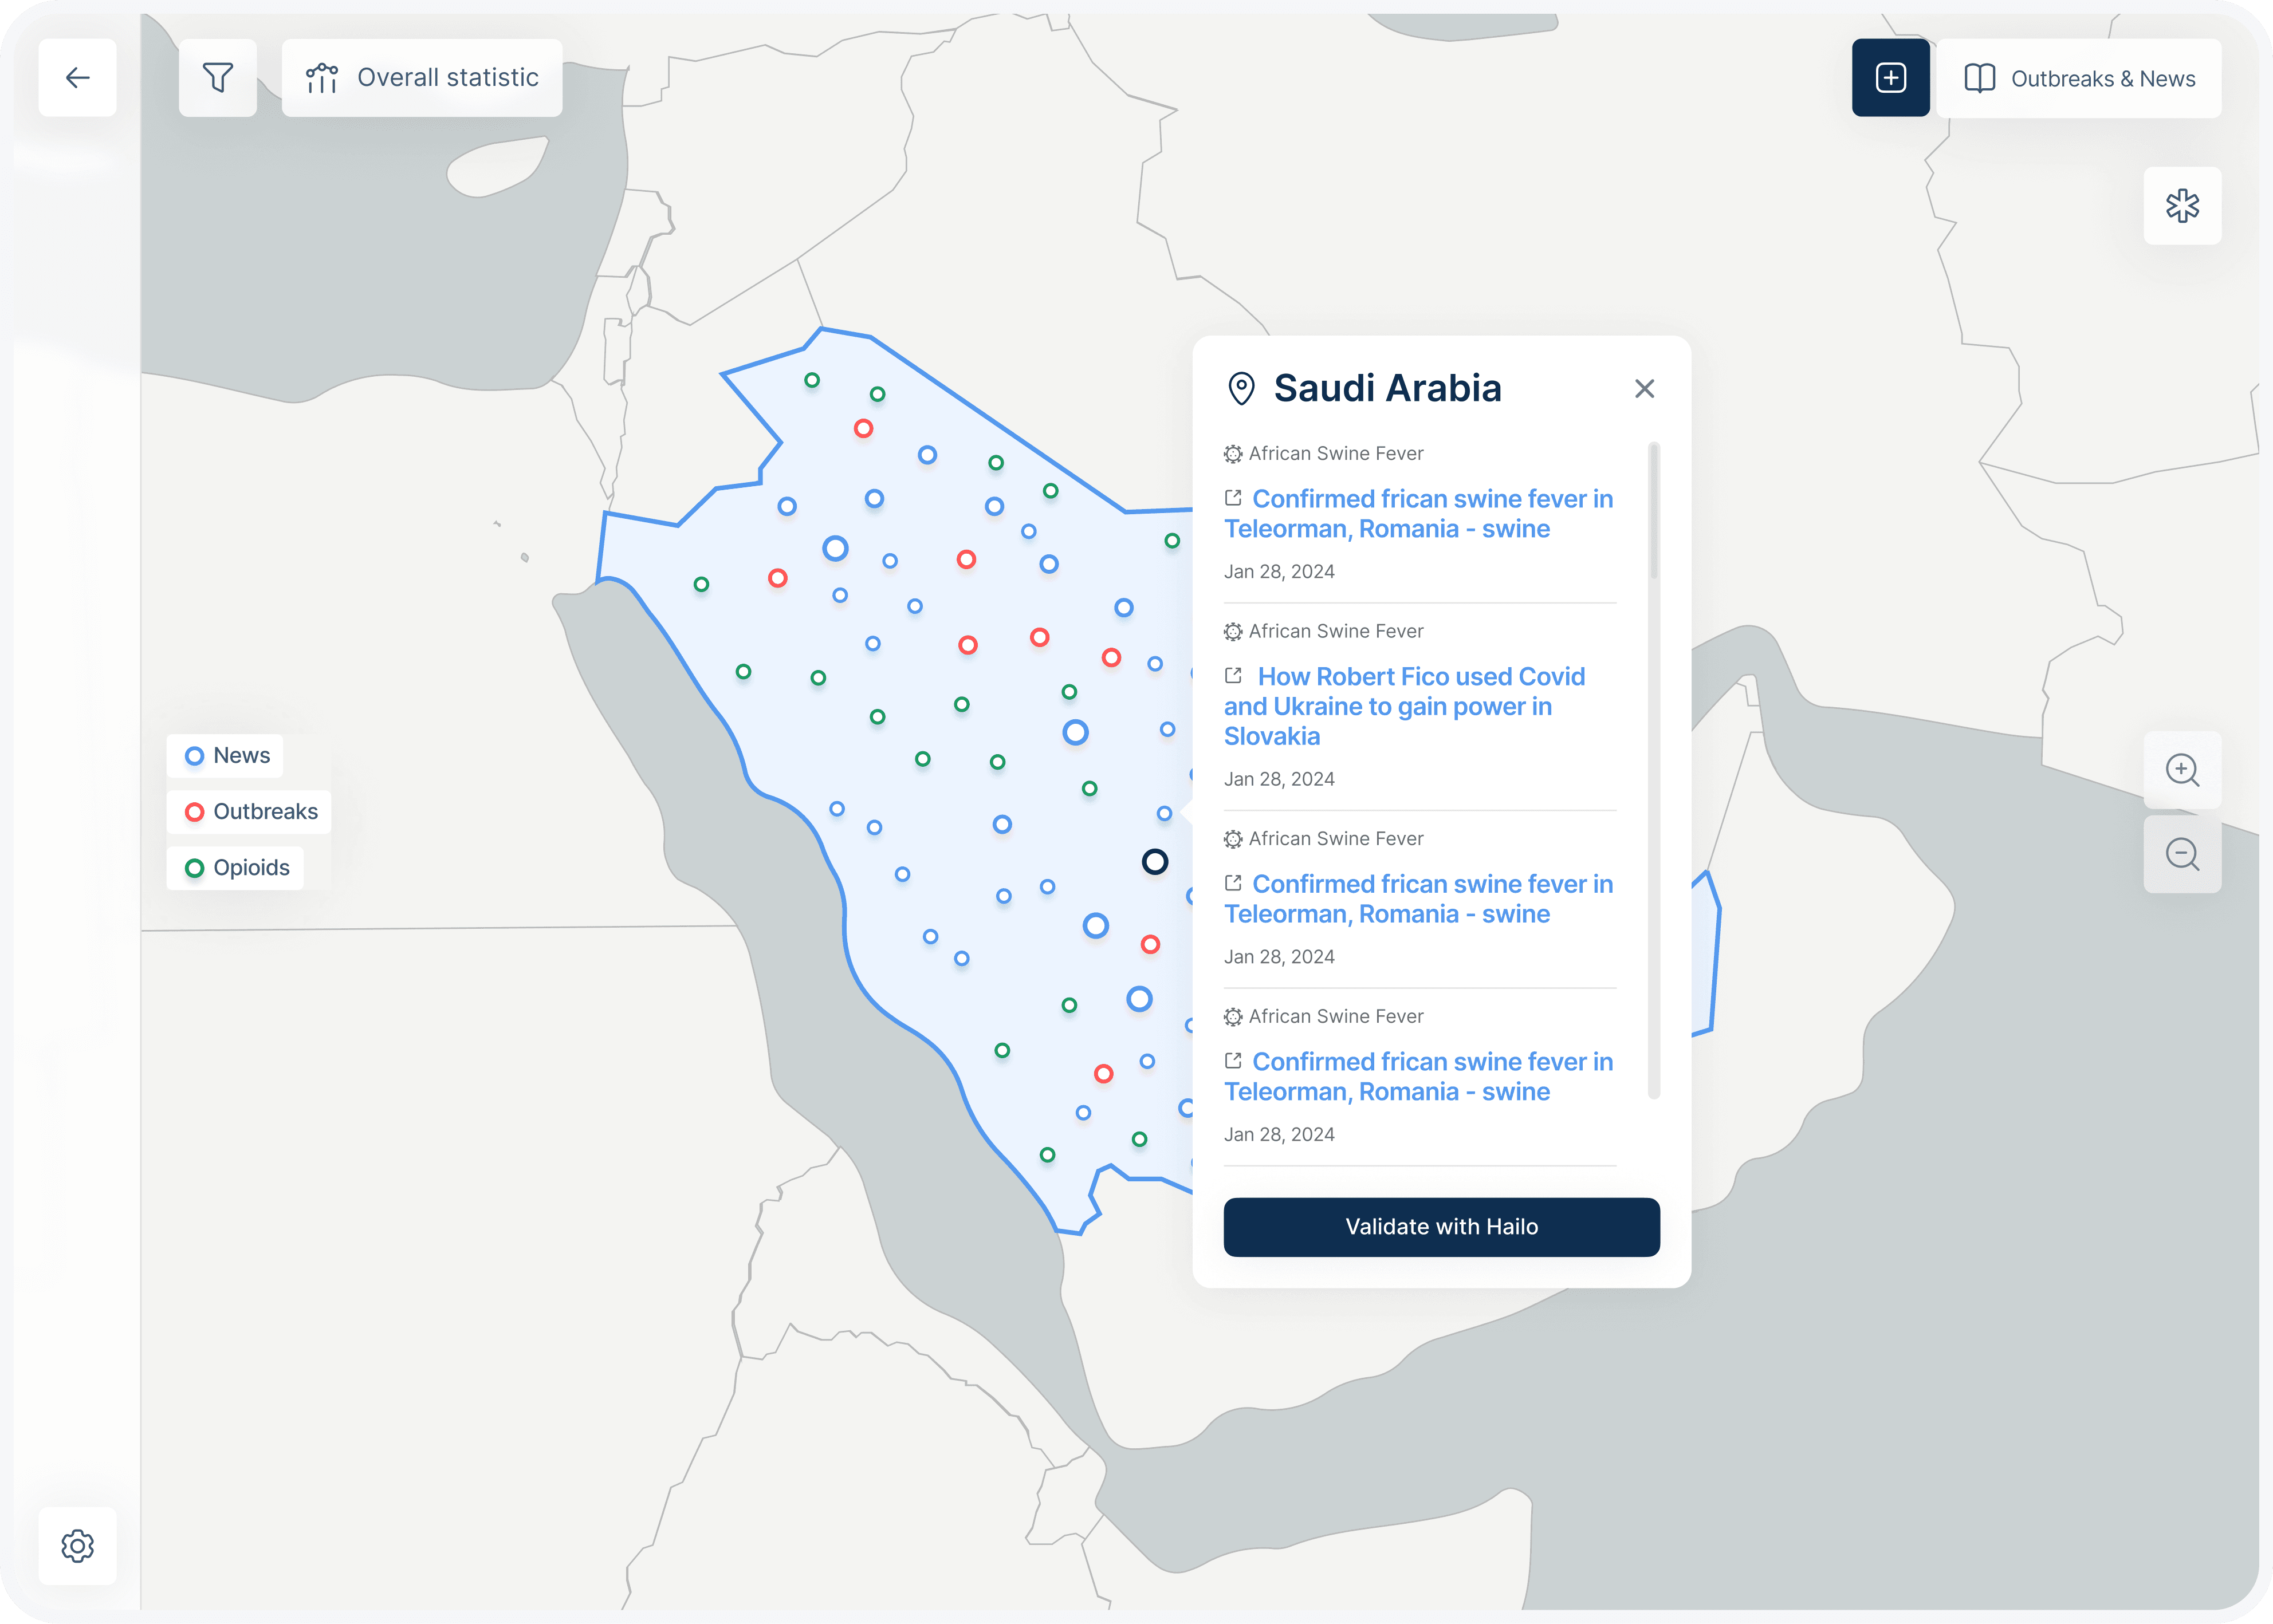
Task: Toggle the News legend filter
Action: [226, 756]
